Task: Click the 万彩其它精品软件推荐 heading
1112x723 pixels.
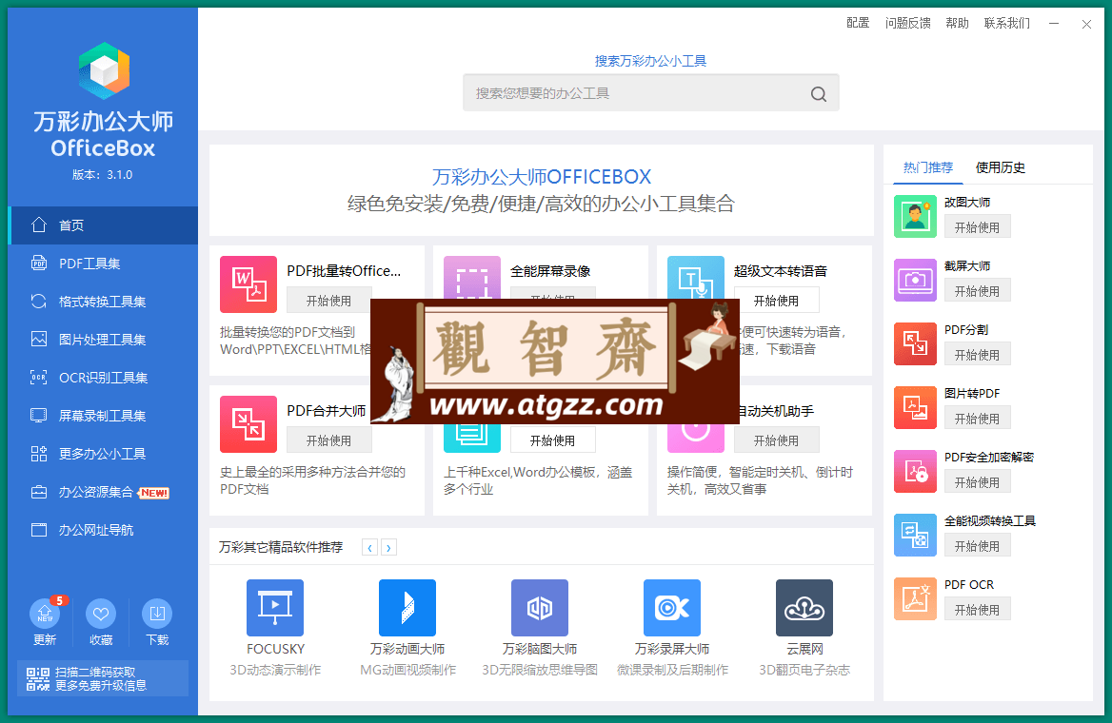Action: tap(281, 547)
